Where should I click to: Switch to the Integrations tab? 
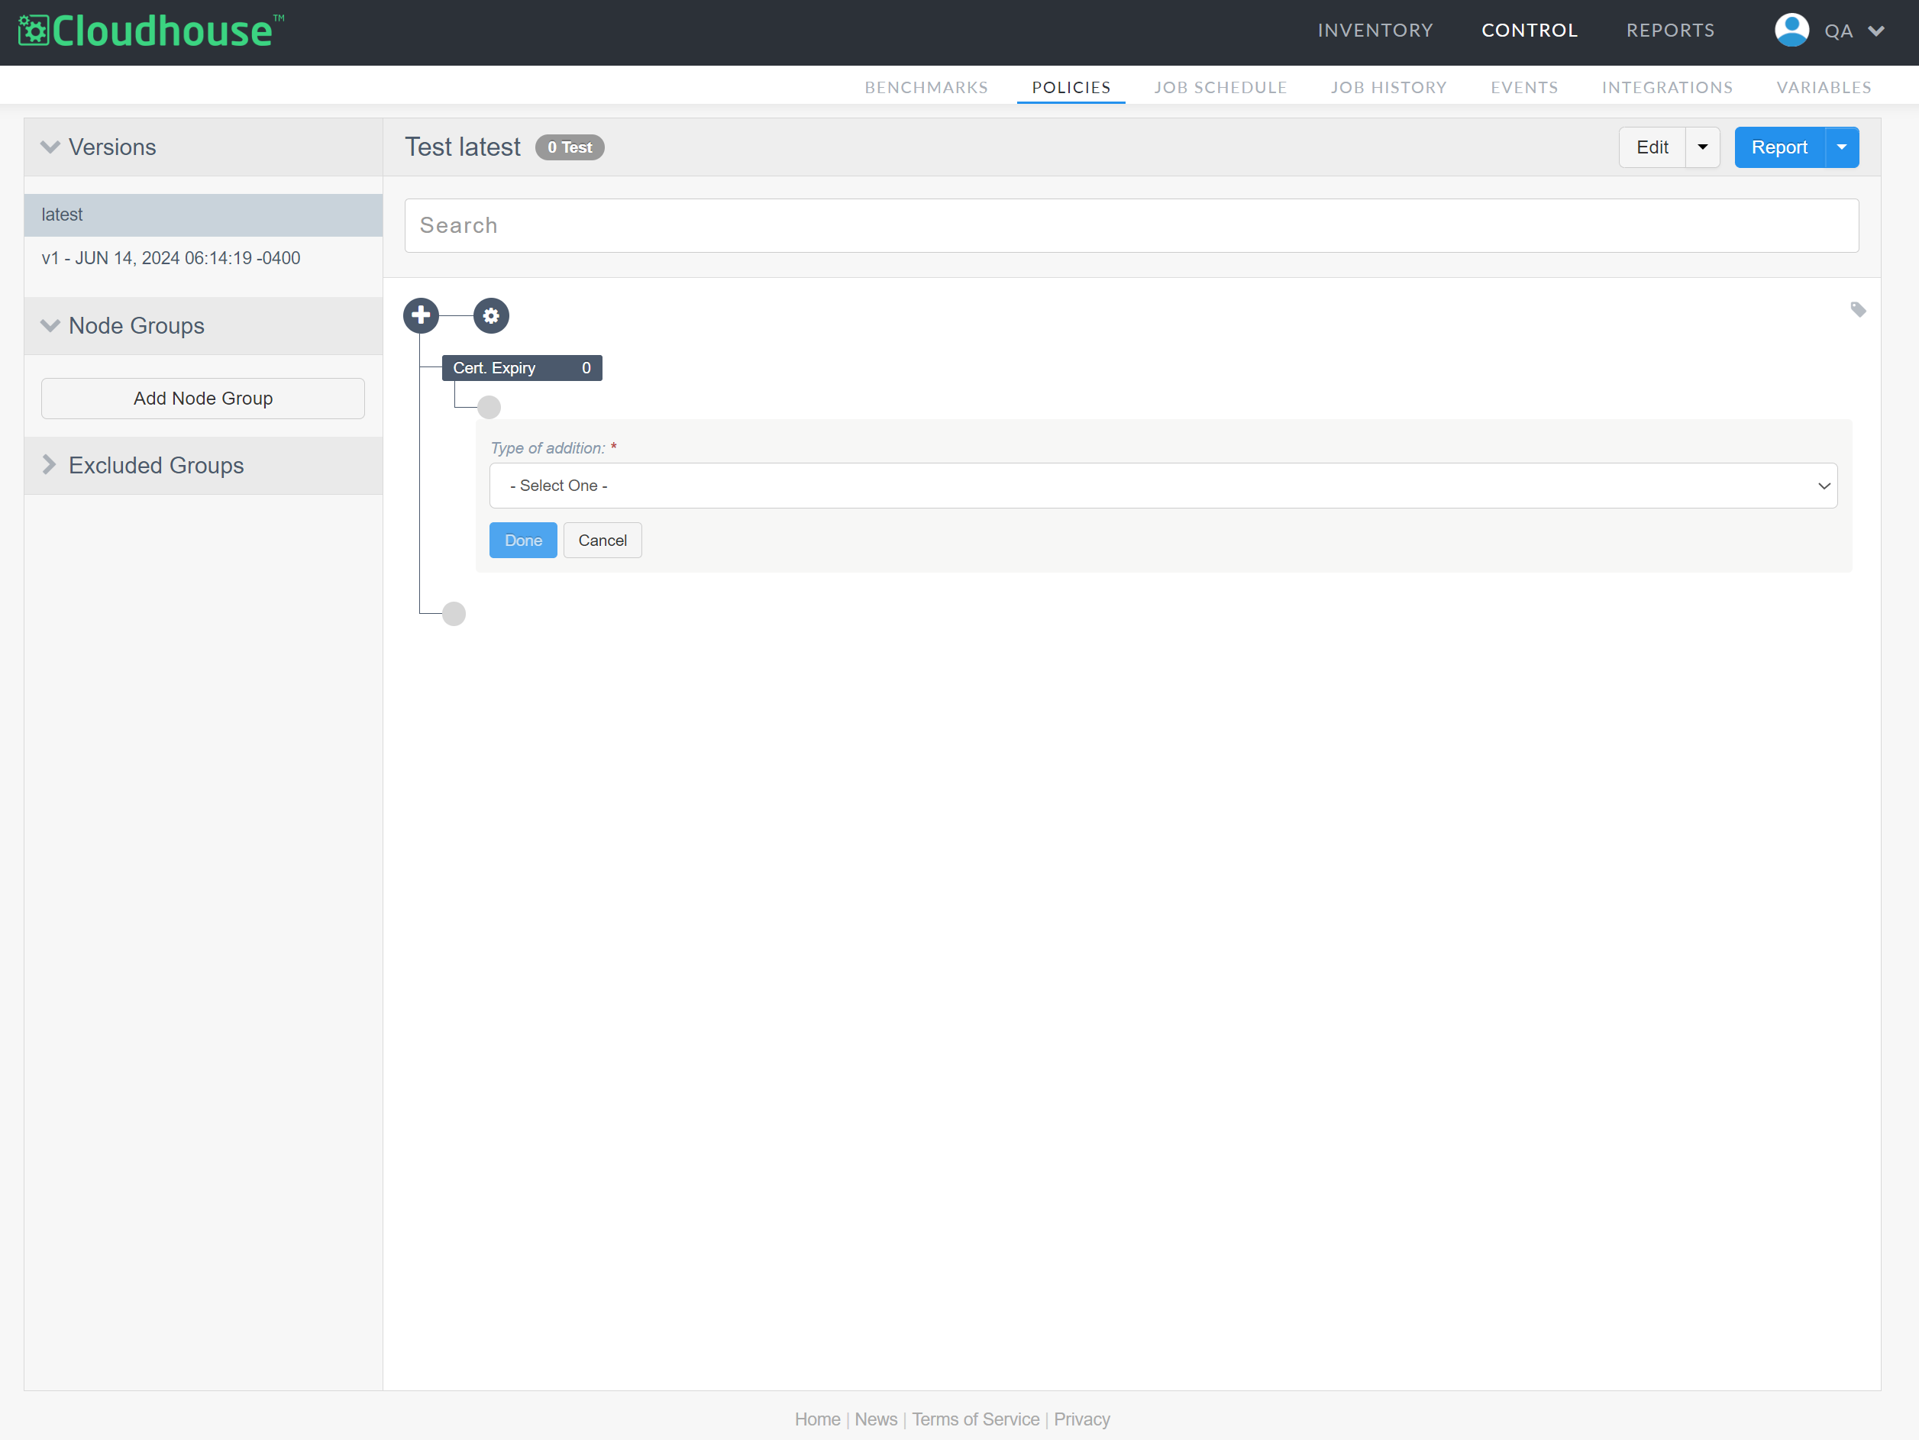click(x=1666, y=88)
